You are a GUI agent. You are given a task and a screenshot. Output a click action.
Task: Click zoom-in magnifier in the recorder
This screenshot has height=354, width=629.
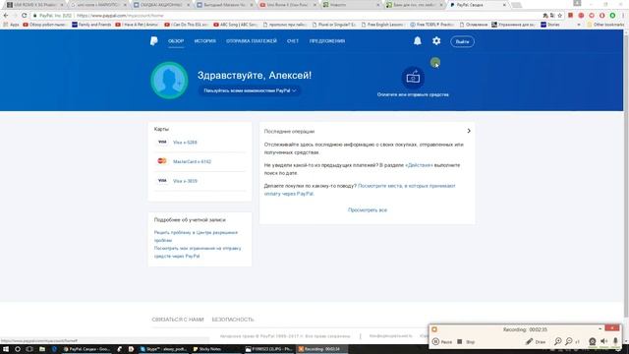coord(558,341)
